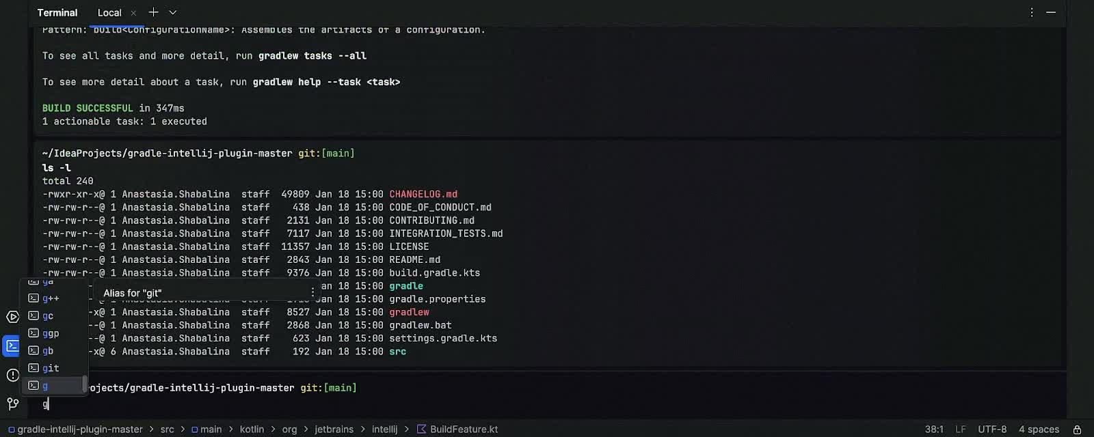
Task: Switch line ending setting by clicking LF
Action: [x=961, y=429]
